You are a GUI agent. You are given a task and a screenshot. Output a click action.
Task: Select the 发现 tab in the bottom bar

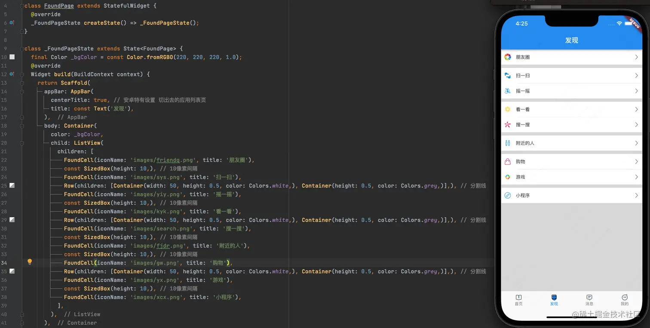[554, 300]
